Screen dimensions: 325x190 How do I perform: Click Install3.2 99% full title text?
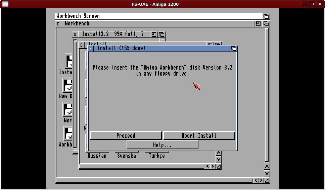coord(114,34)
